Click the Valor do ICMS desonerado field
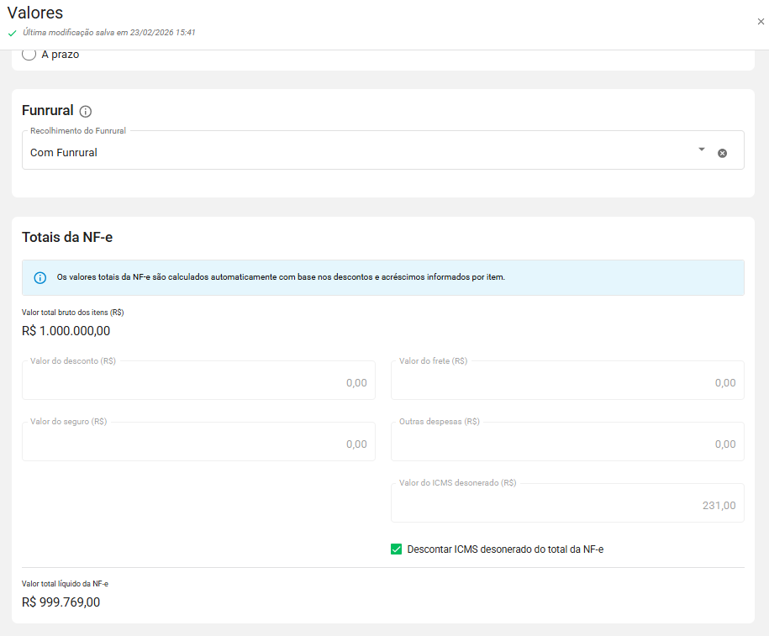This screenshot has width=769, height=636. 567,505
